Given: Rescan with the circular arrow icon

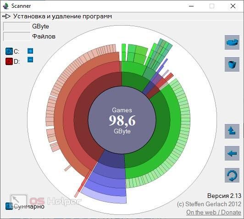Looking at the screenshot, I should pos(232,175).
